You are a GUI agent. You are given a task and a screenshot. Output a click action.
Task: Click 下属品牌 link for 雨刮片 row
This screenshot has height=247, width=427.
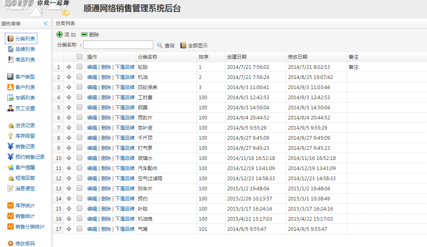pos(125,117)
